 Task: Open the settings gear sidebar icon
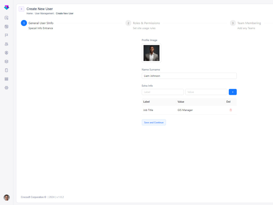7,88
